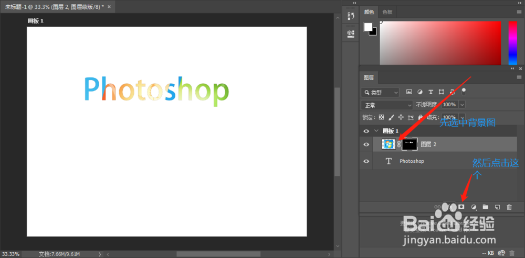This screenshot has width=525, height=258.
Task: Open the new adjustment layer menu
Action: point(474,207)
